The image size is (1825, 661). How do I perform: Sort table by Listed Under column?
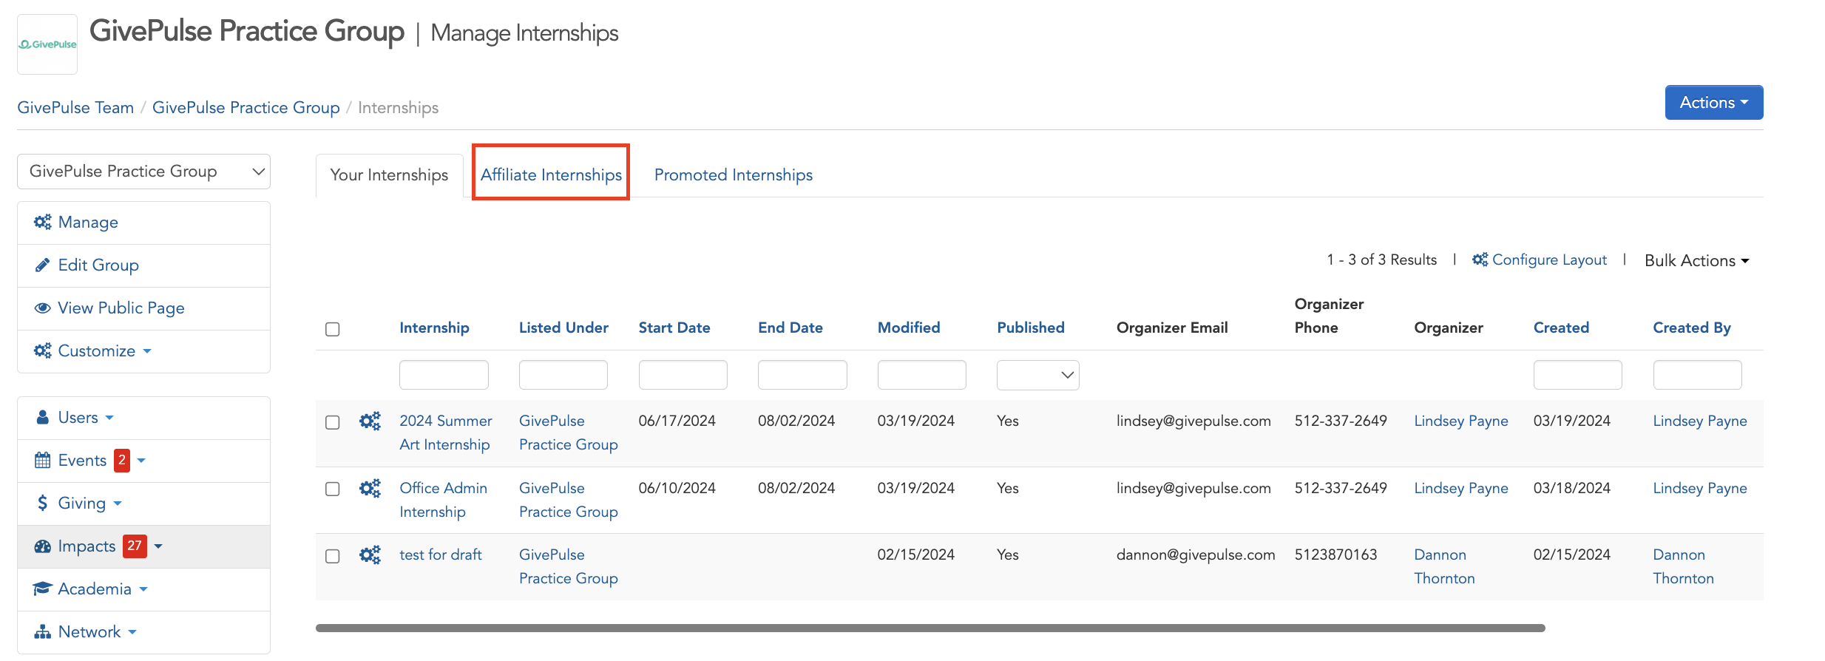(x=563, y=328)
